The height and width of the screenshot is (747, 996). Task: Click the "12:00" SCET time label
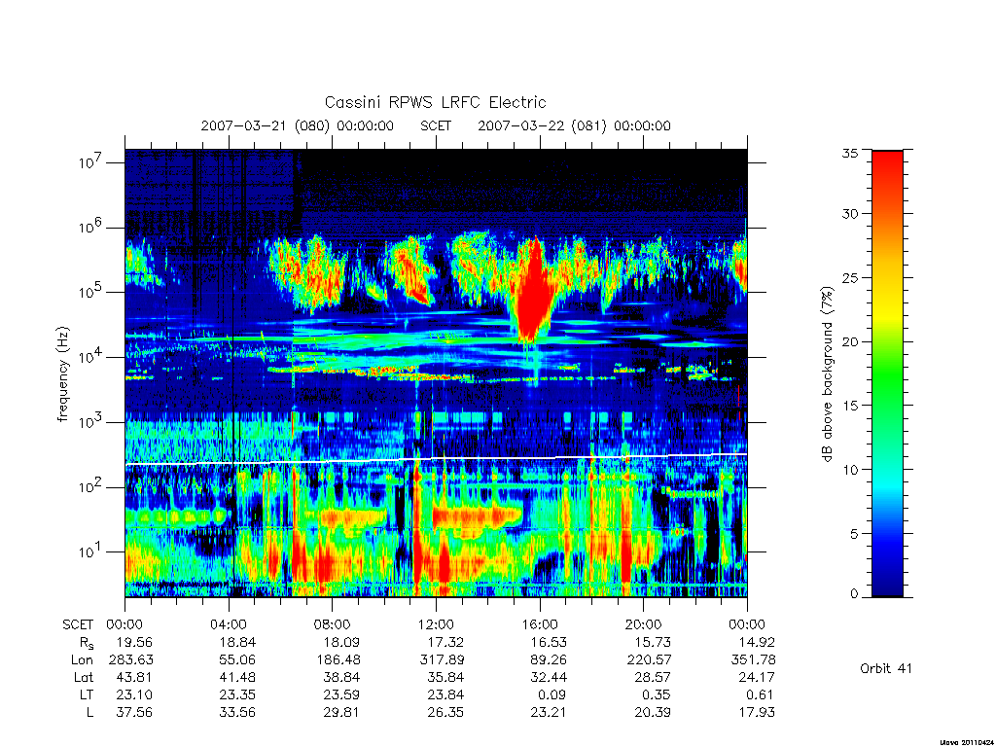coord(436,624)
